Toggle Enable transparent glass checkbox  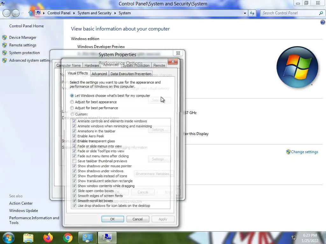(x=74, y=141)
